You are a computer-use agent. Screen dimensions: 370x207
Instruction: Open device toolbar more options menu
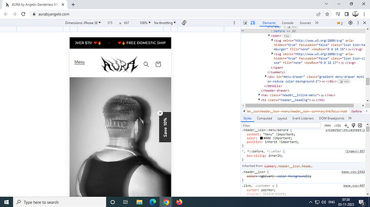pos(234,23)
